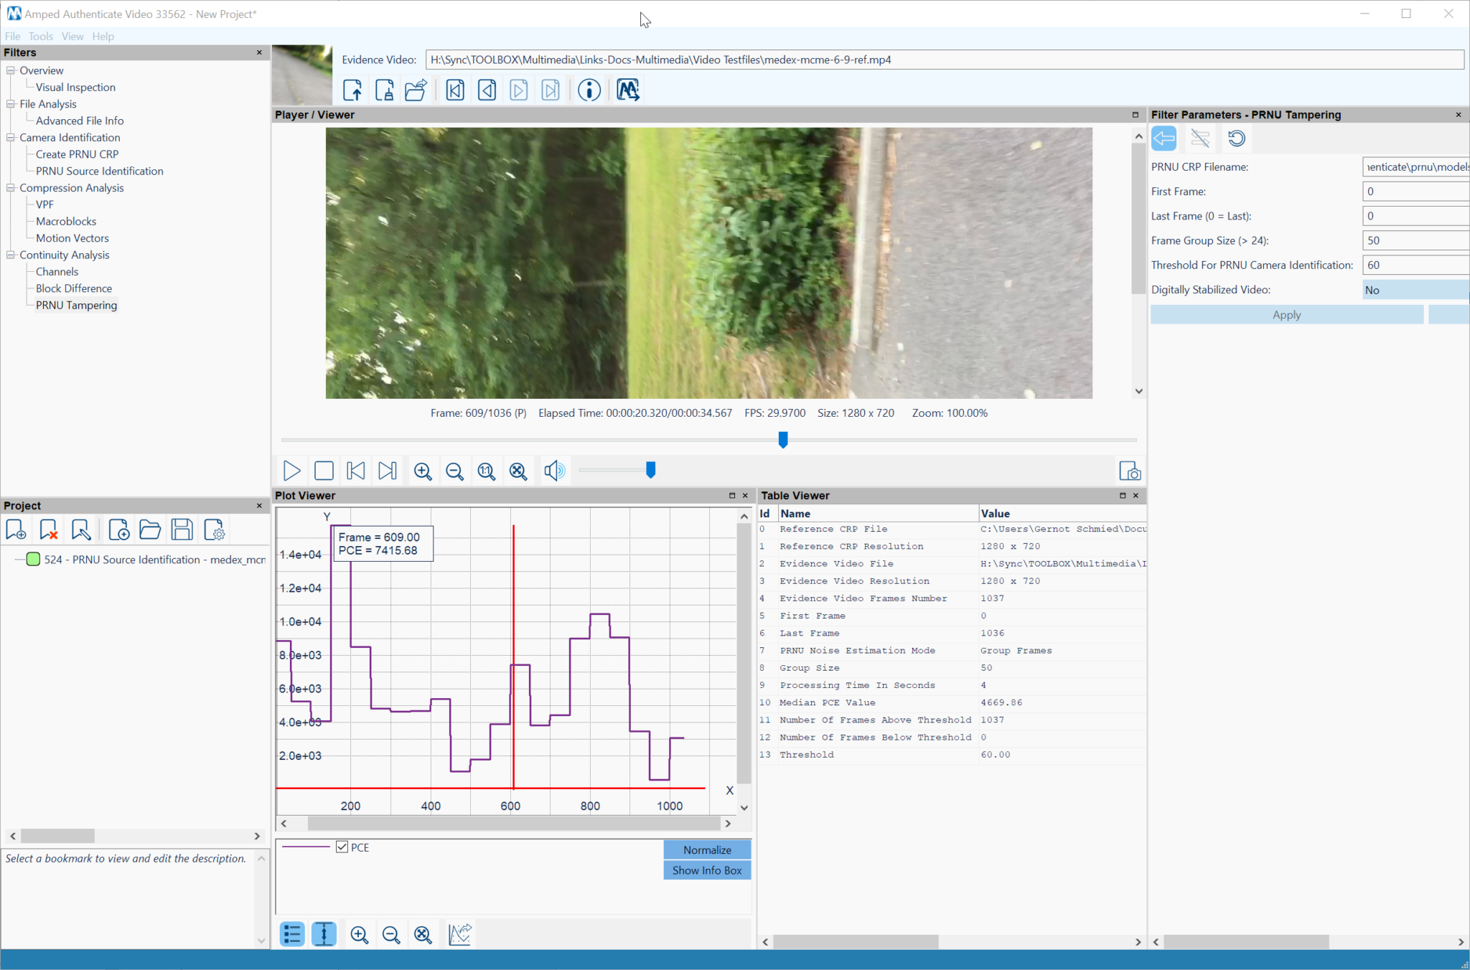Click the Normalize button

click(707, 849)
